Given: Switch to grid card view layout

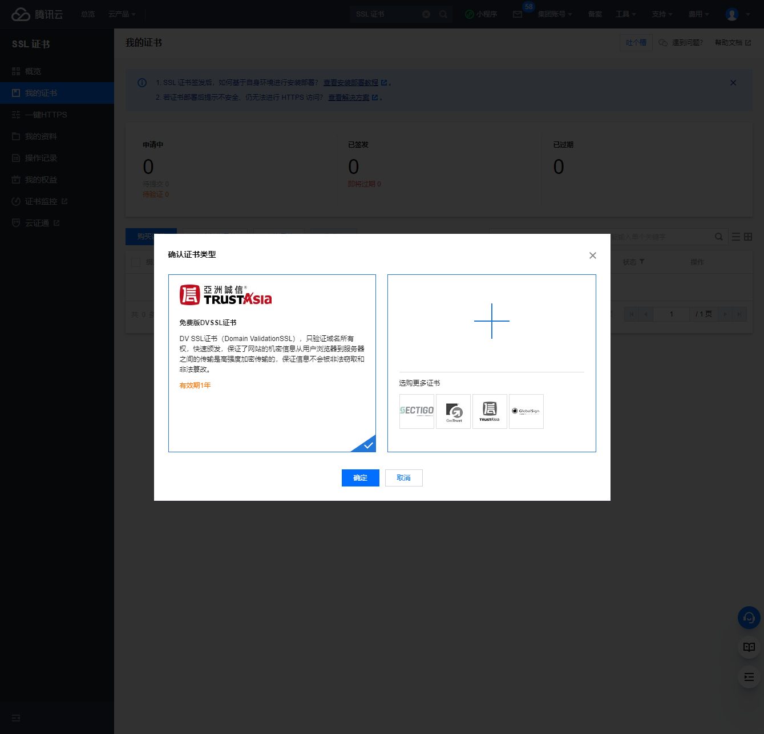Looking at the screenshot, I should [x=748, y=237].
